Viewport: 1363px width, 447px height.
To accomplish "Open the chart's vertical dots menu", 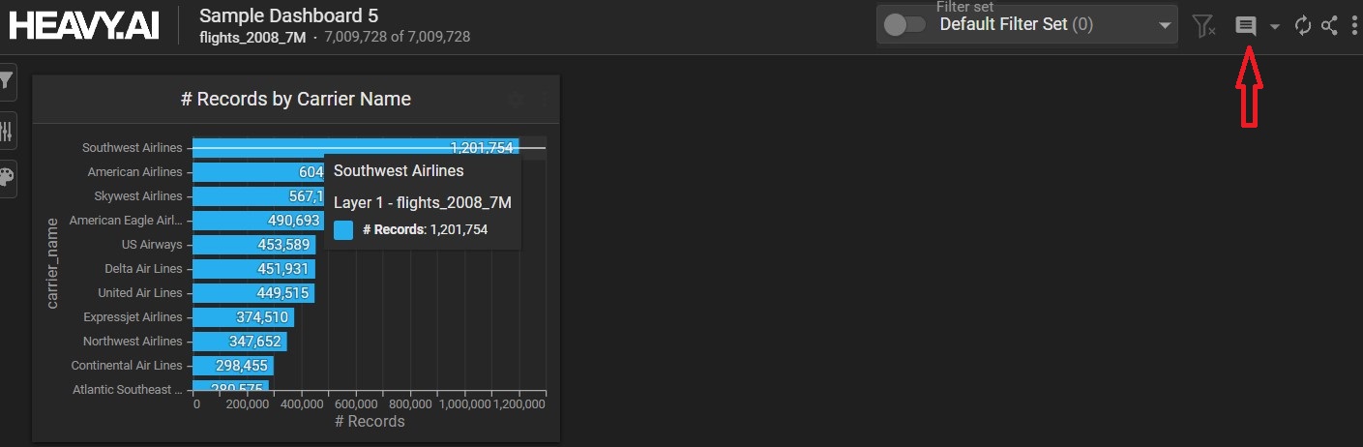I will pos(544,99).
